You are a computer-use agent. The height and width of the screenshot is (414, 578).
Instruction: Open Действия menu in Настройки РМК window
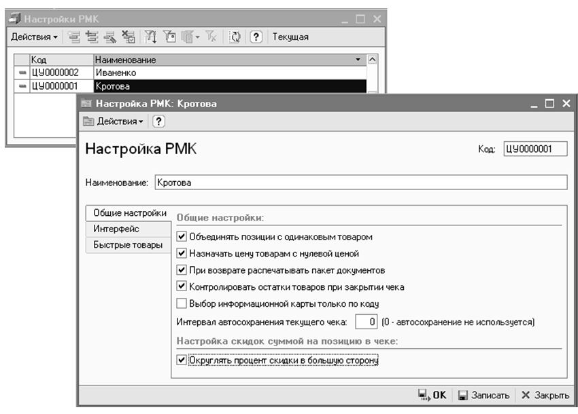point(34,37)
